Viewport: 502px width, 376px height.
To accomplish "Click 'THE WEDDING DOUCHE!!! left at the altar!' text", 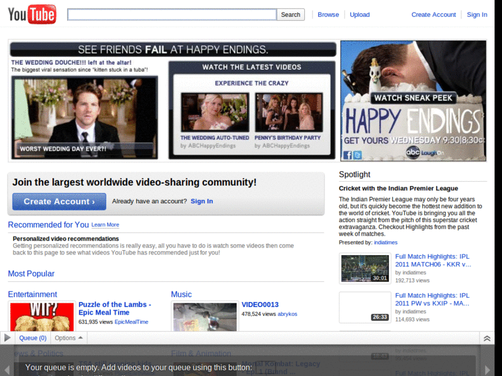I will [x=71, y=63].
